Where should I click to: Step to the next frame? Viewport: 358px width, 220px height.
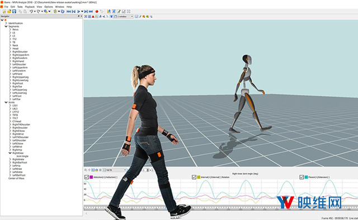click(x=86, y=11)
